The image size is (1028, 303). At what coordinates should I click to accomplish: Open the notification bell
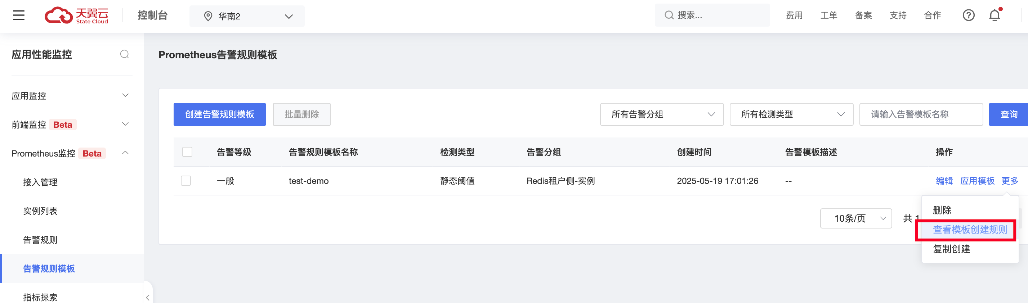click(x=995, y=15)
